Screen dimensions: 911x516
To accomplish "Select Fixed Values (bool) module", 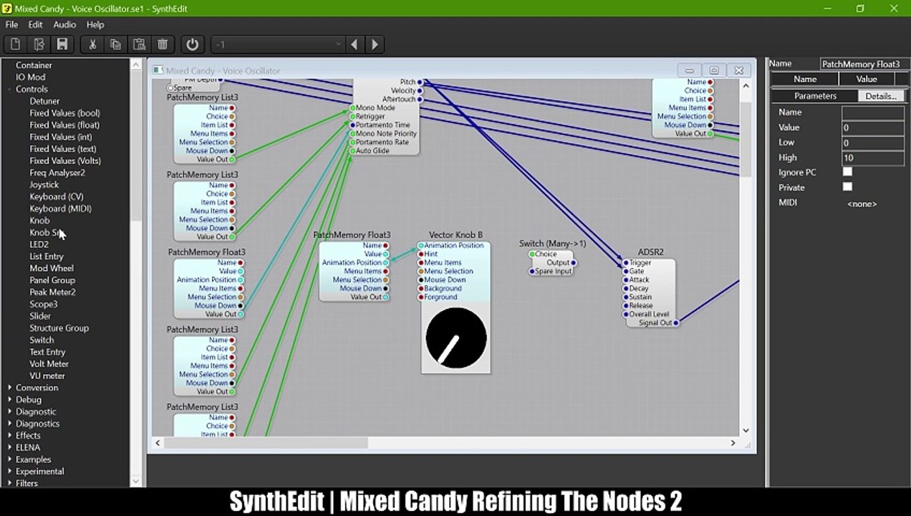I will pos(64,113).
